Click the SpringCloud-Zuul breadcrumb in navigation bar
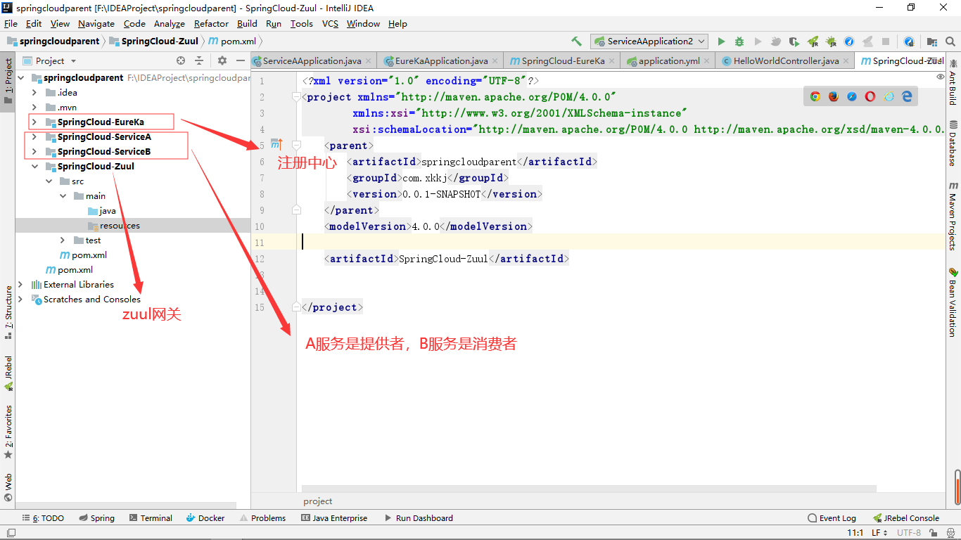Image resolution: width=961 pixels, height=540 pixels. pyautogui.click(x=153, y=41)
